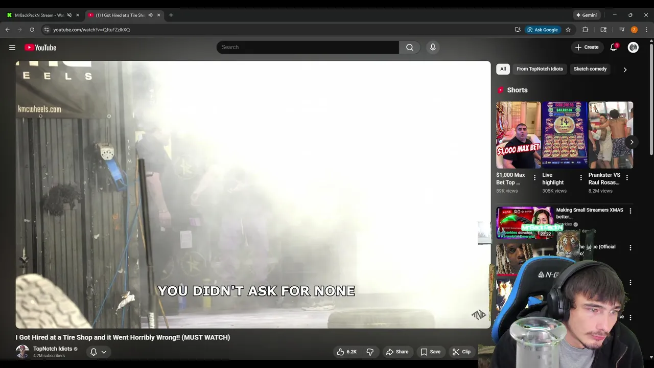Like the video with thumbs up
Viewport: 654px width, 368px height.
click(346, 352)
